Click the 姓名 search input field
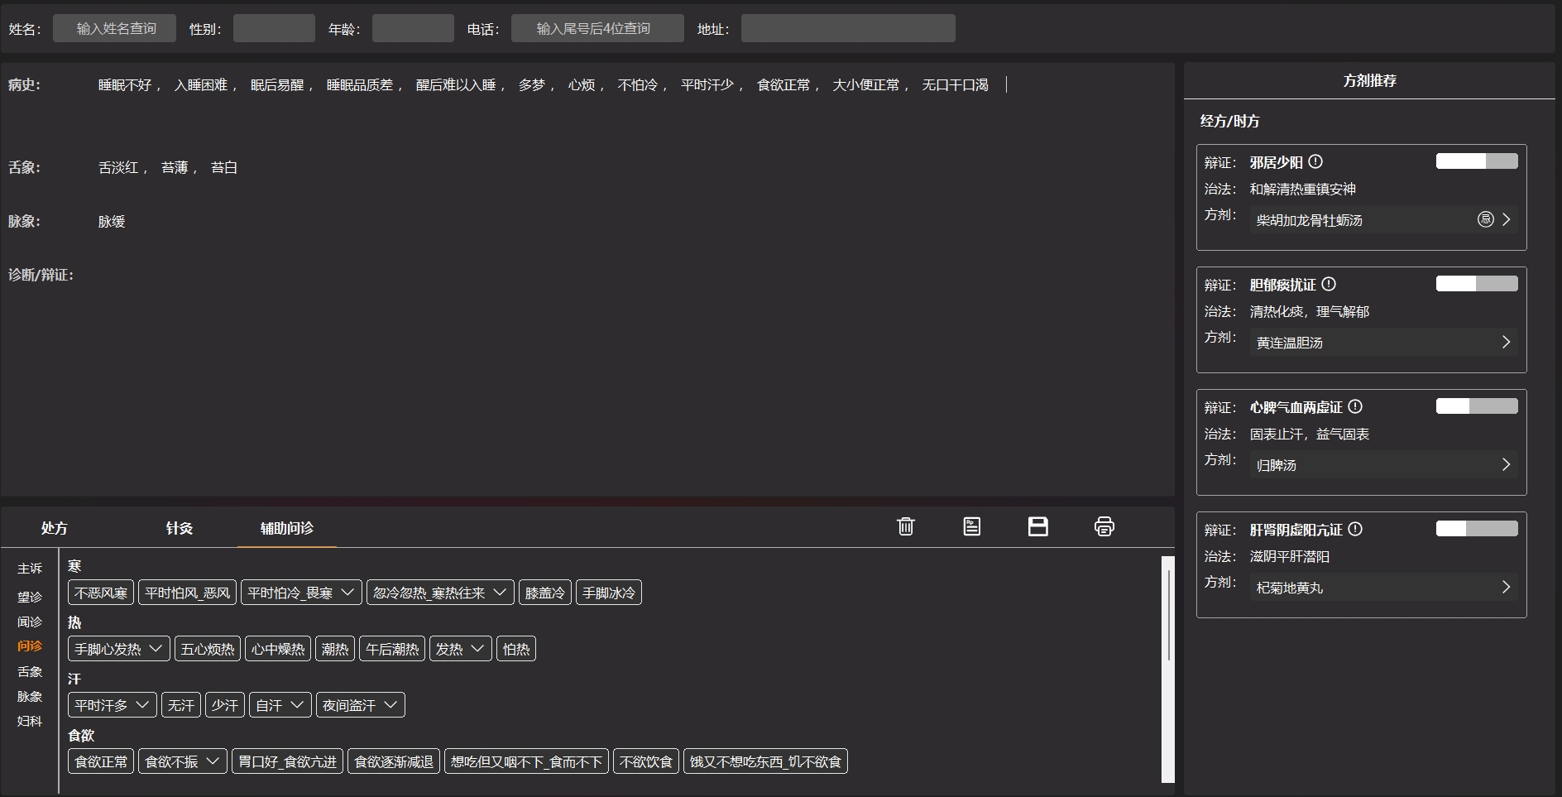The height and width of the screenshot is (797, 1562). point(115,28)
